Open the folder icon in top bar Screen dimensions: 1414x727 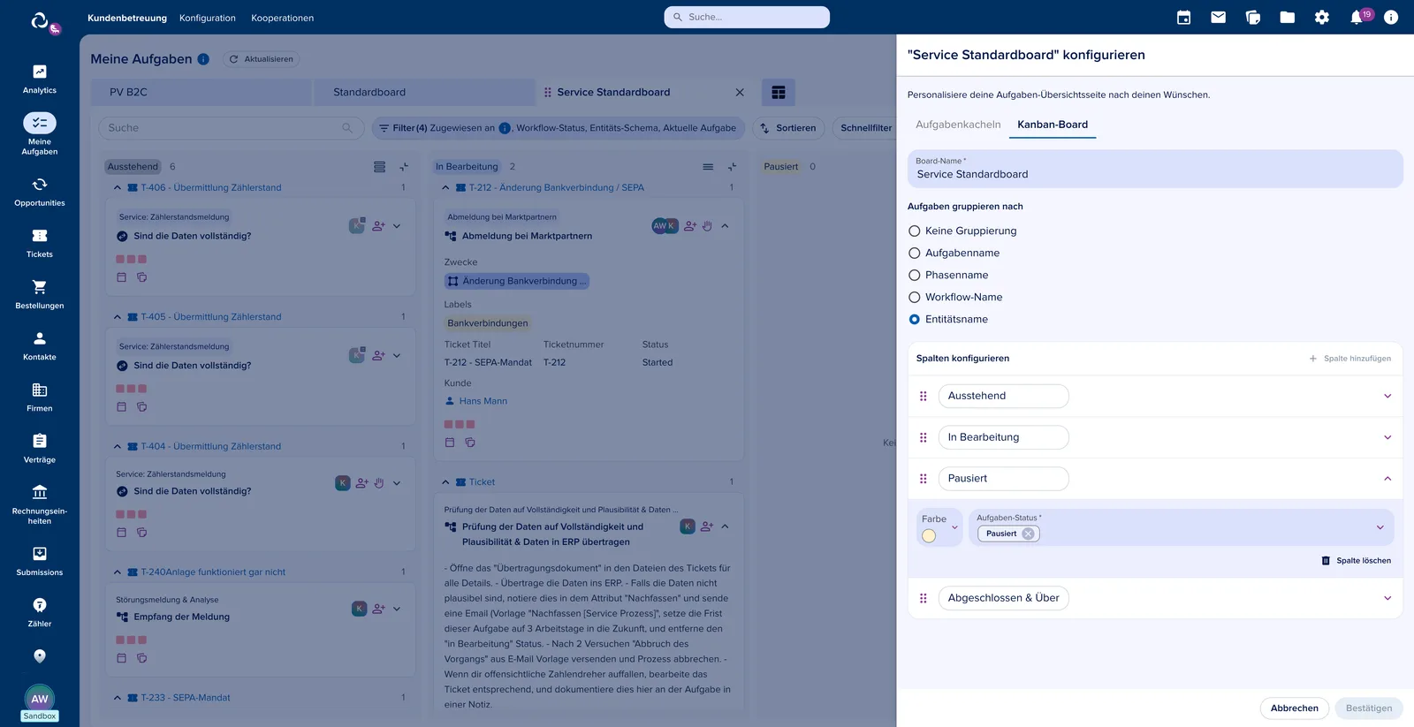(1288, 18)
